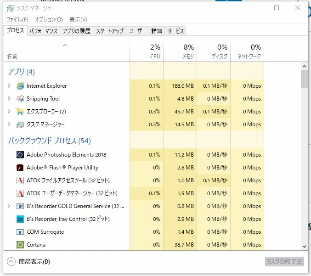Click the Snipping Tool scissors icon
Viewport: 311px width, 276px height.
(x=20, y=99)
